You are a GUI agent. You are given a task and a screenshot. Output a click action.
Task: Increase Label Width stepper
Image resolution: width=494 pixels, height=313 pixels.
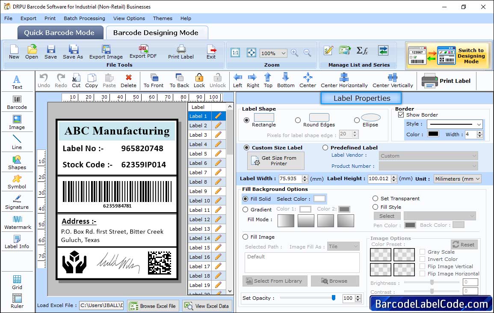point(305,177)
